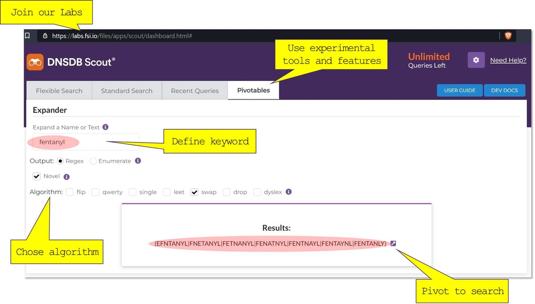Switch to the Standard Search tab
This screenshot has height=304, width=535.
pyautogui.click(x=127, y=90)
